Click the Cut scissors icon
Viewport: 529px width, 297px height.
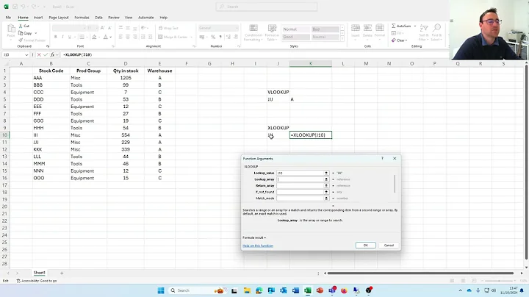21,26
